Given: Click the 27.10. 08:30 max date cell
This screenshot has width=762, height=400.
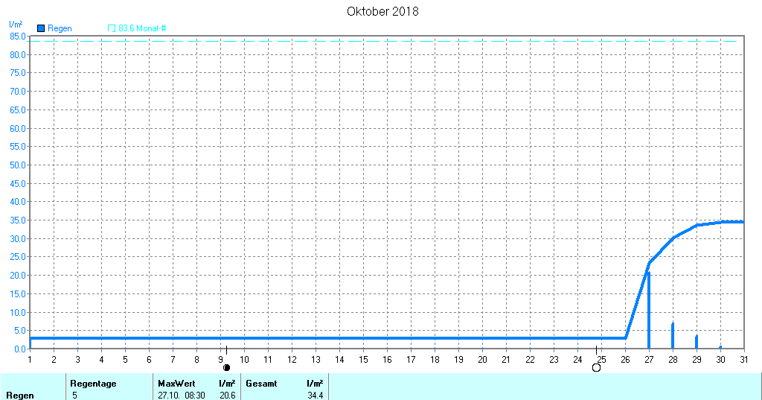Looking at the screenshot, I should tap(182, 396).
